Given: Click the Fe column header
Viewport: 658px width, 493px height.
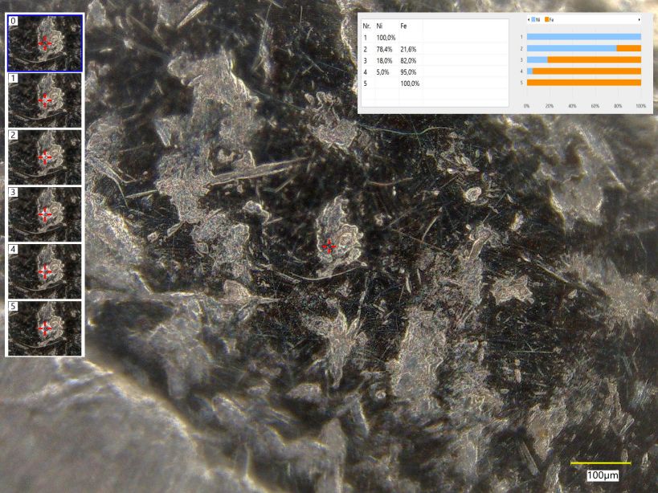Looking at the screenshot, I should 403,26.
